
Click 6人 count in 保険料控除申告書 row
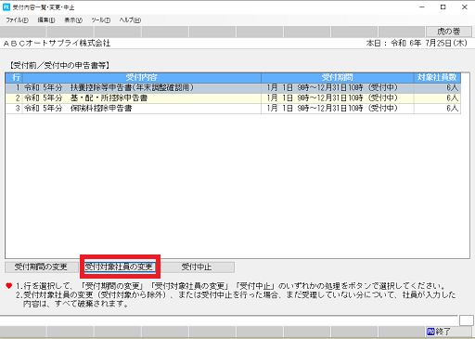pyautogui.click(x=437, y=108)
